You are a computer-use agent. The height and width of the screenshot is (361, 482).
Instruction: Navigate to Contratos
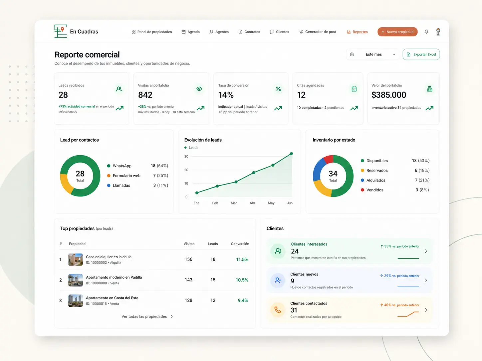point(249,32)
